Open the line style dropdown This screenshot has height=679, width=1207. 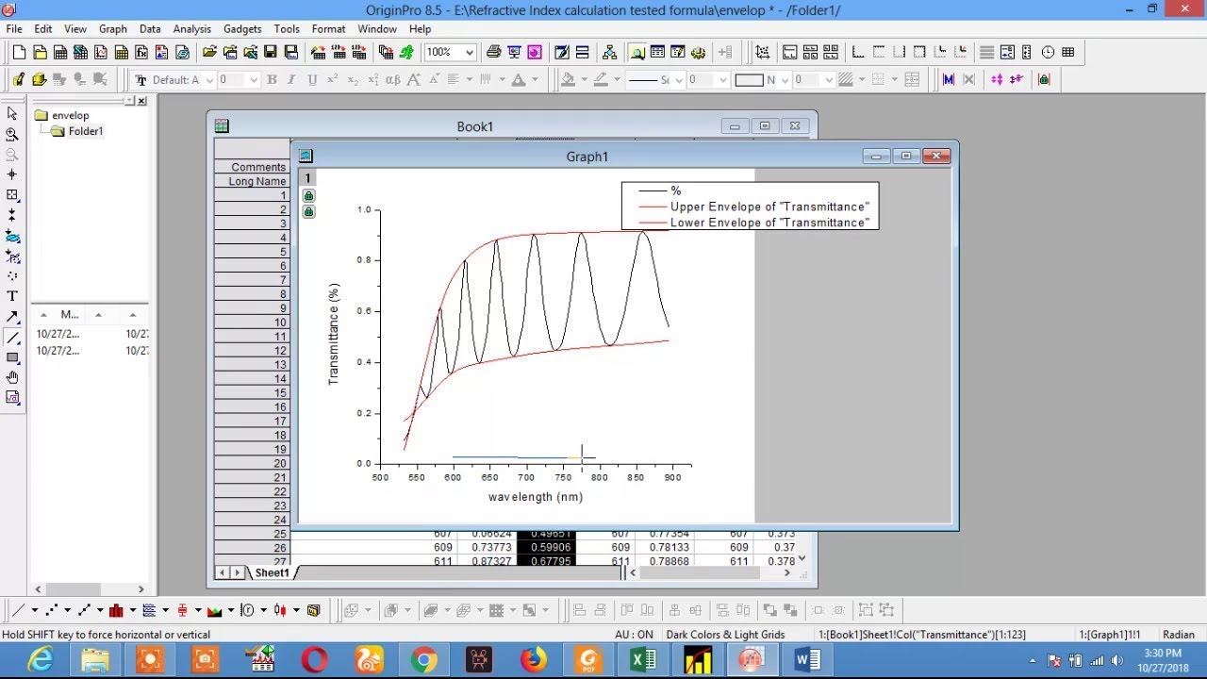coord(677,80)
